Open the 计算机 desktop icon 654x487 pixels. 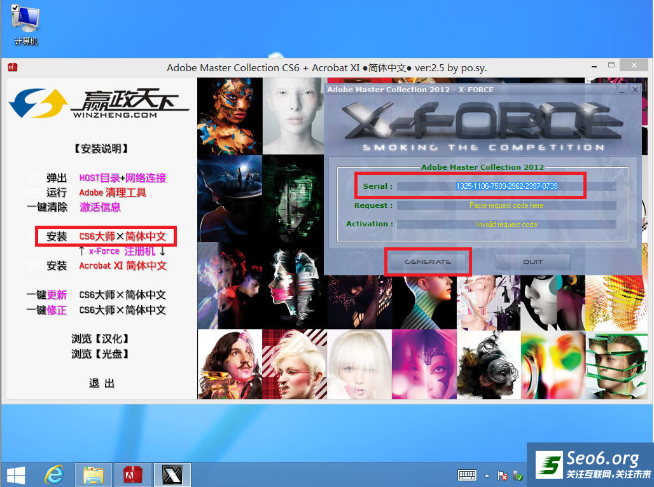[25, 25]
